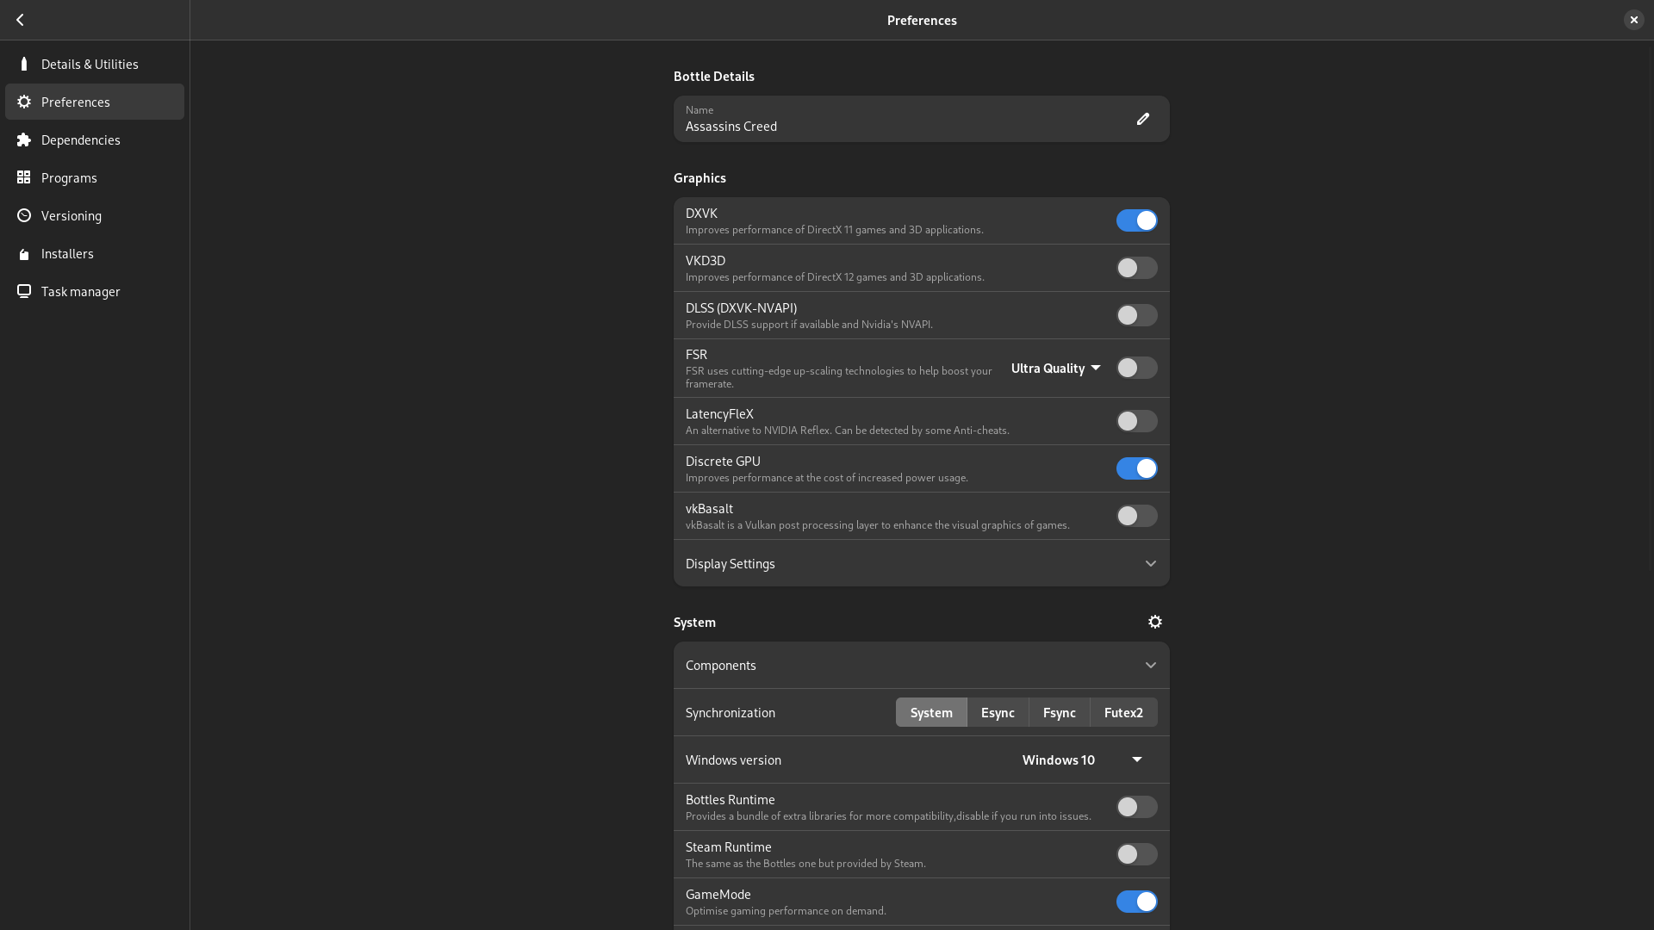Enable the Steam Runtime

pos(1136,854)
